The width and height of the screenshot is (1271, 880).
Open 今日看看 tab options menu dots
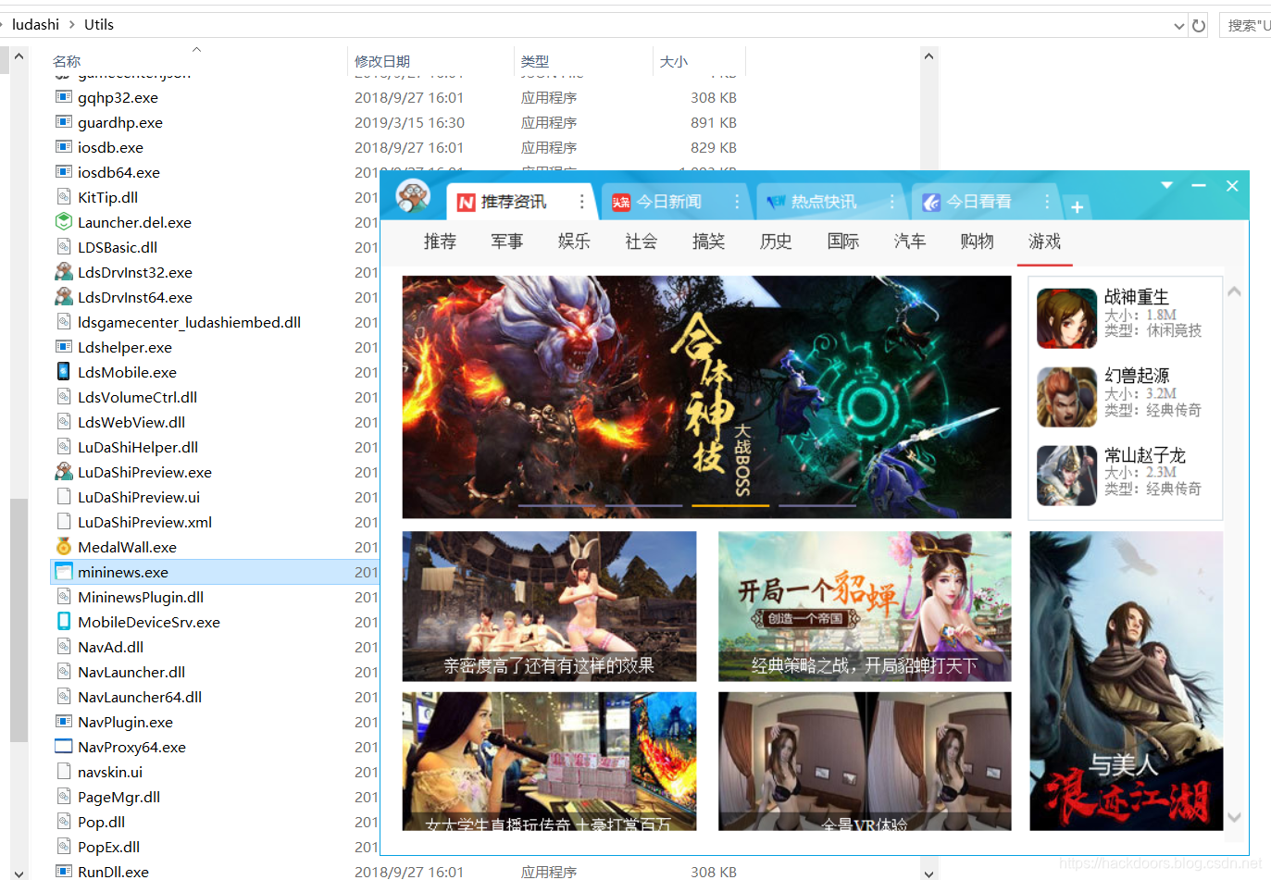click(x=1047, y=202)
